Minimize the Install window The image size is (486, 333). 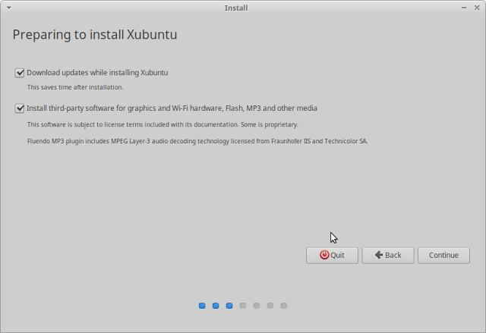[x=464, y=8]
